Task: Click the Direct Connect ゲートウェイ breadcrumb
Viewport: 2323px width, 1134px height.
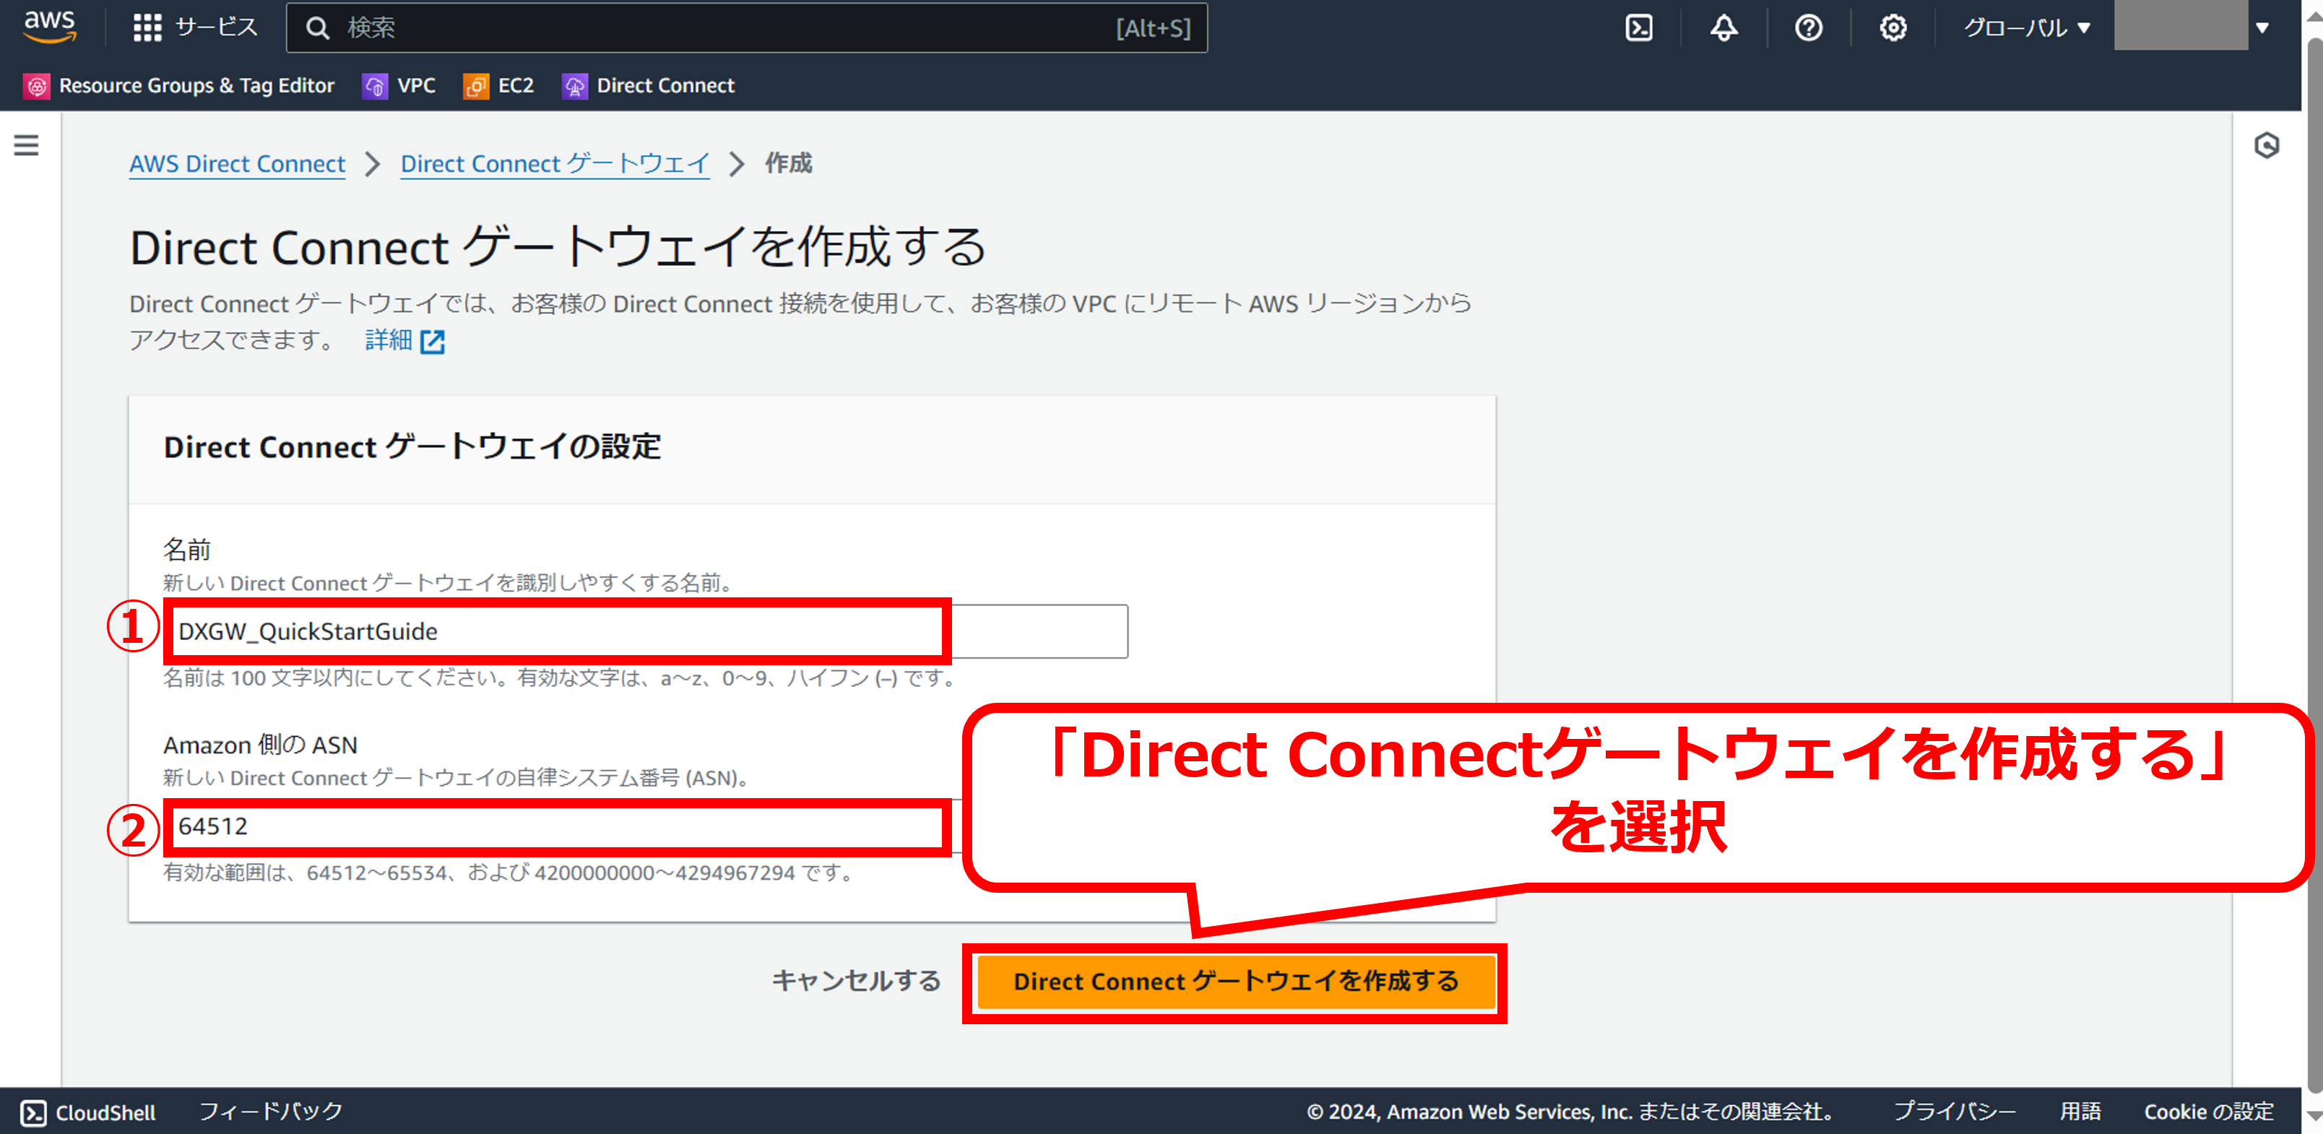Action: [x=555, y=164]
